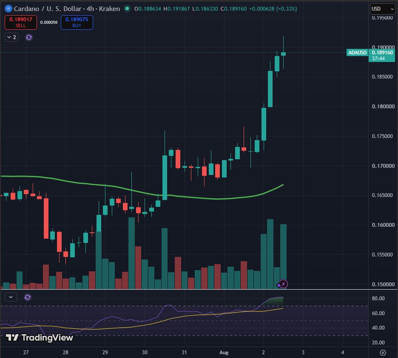Click the Cardano coin logo icon
The height and width of the screenshot is (358, 398).
pos(9,8)
